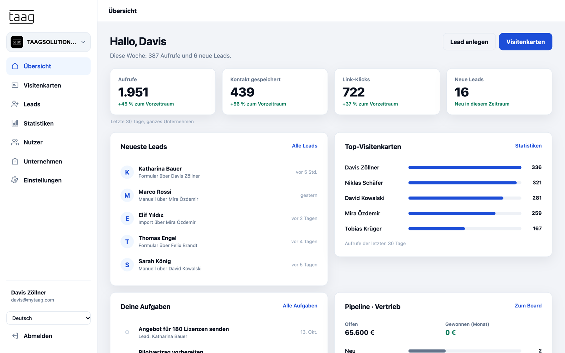The image size is (565, 353).
Task: Click the blue Visitenkarten button
Action: [525, 42]
